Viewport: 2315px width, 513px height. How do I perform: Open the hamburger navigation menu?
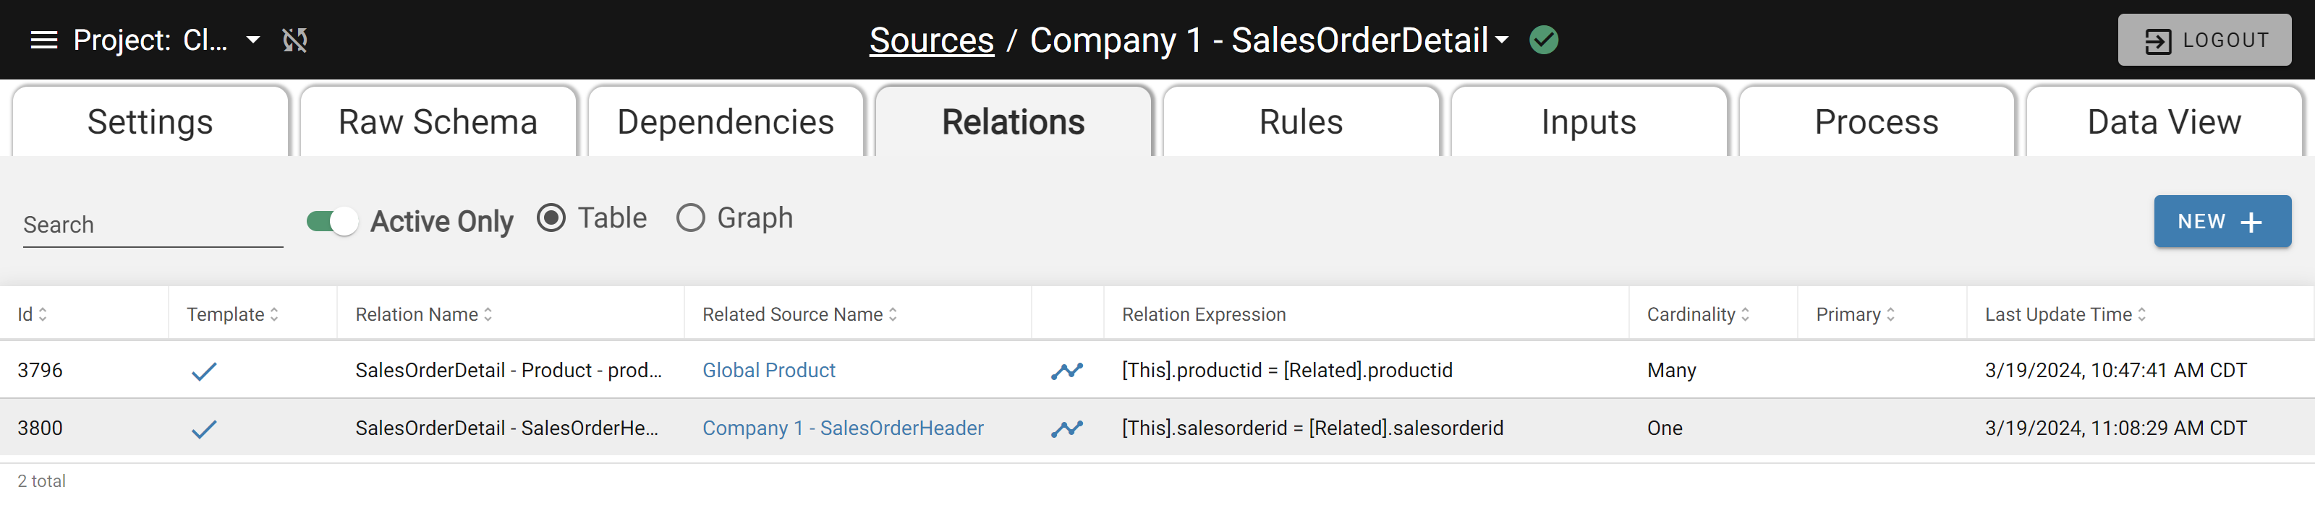tap(43, 40)
